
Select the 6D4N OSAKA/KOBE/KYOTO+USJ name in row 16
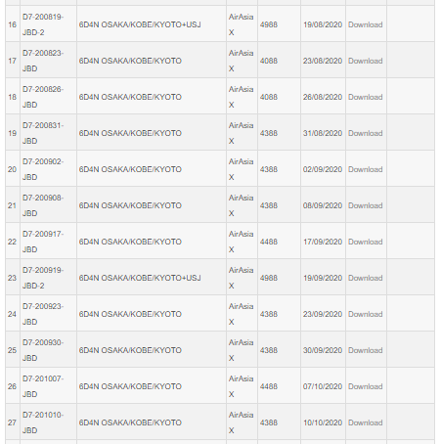pos(140,24)
